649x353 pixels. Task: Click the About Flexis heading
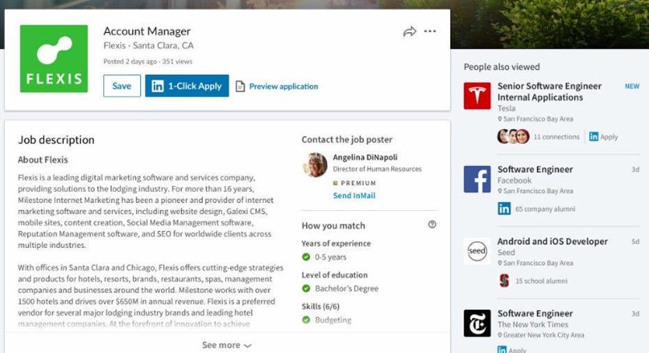43,160
